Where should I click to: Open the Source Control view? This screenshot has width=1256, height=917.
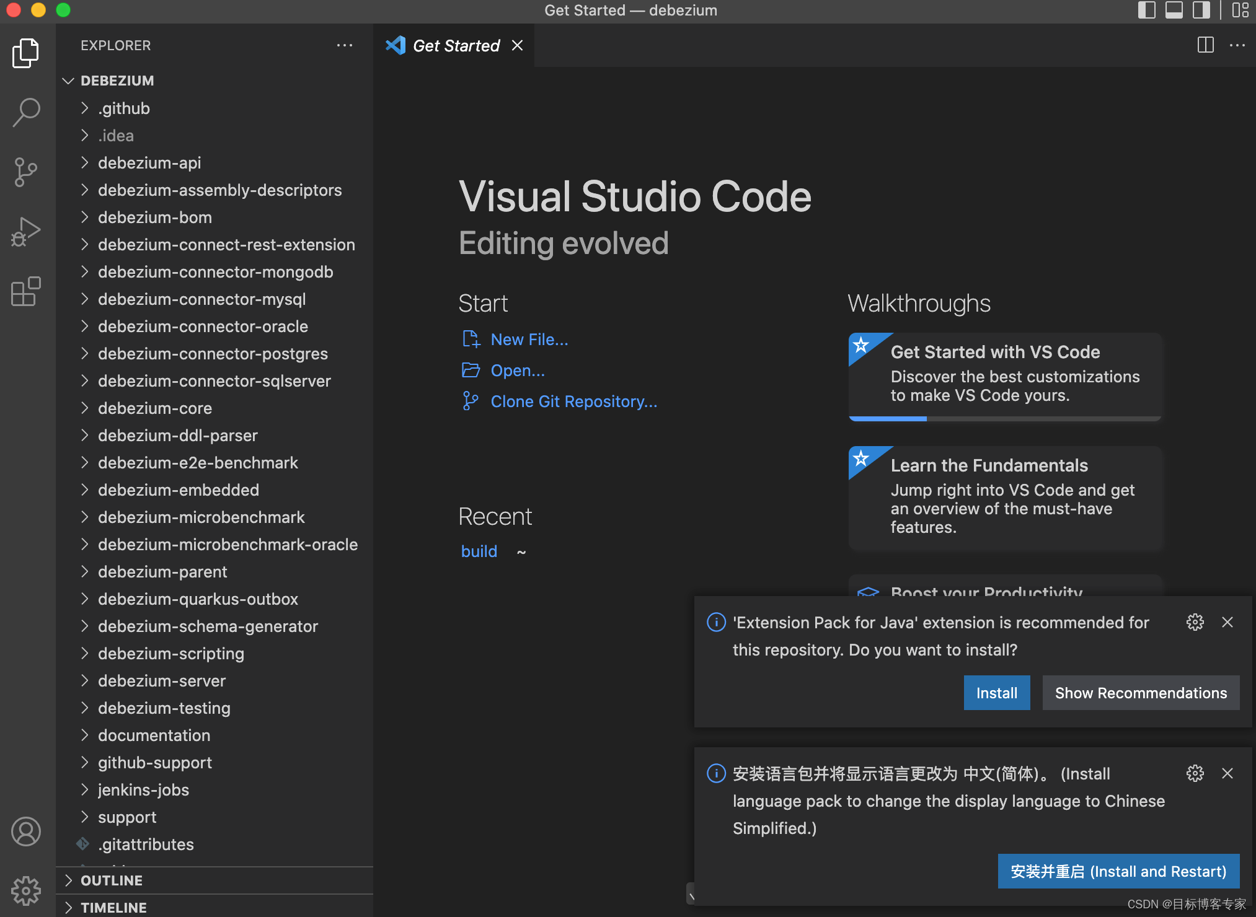pos(26,172)
